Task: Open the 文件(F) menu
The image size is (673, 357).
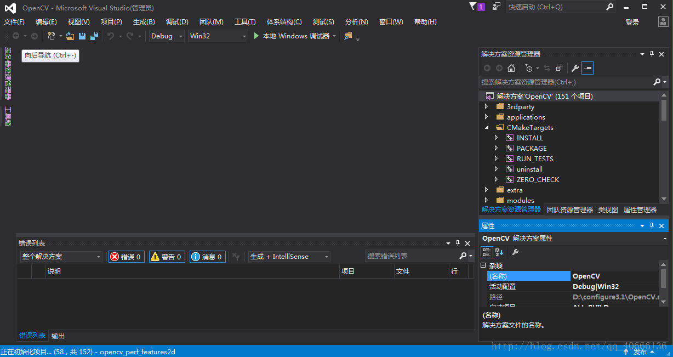Action: pyautogui.click(x=14, y=22)
